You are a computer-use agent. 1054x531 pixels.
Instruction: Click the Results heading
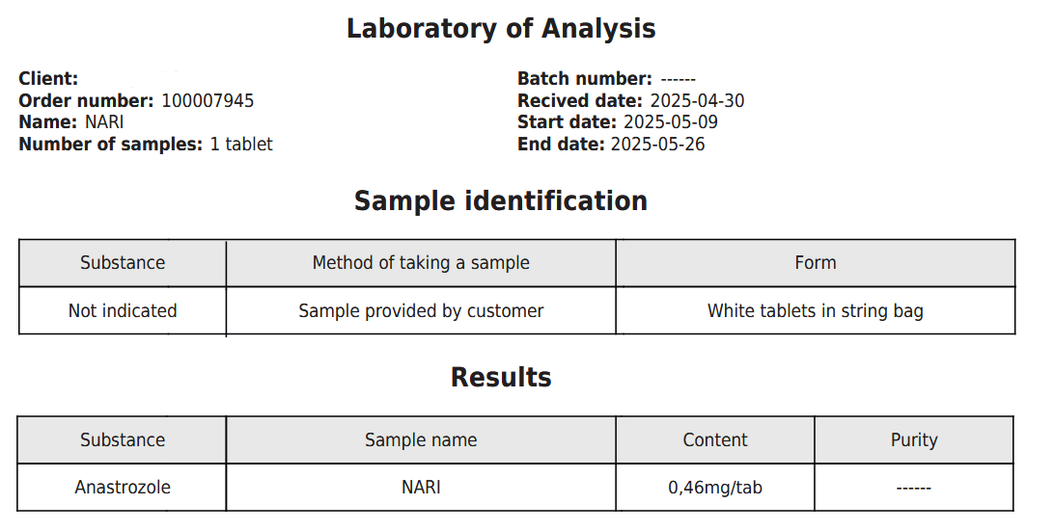(501, 377)
